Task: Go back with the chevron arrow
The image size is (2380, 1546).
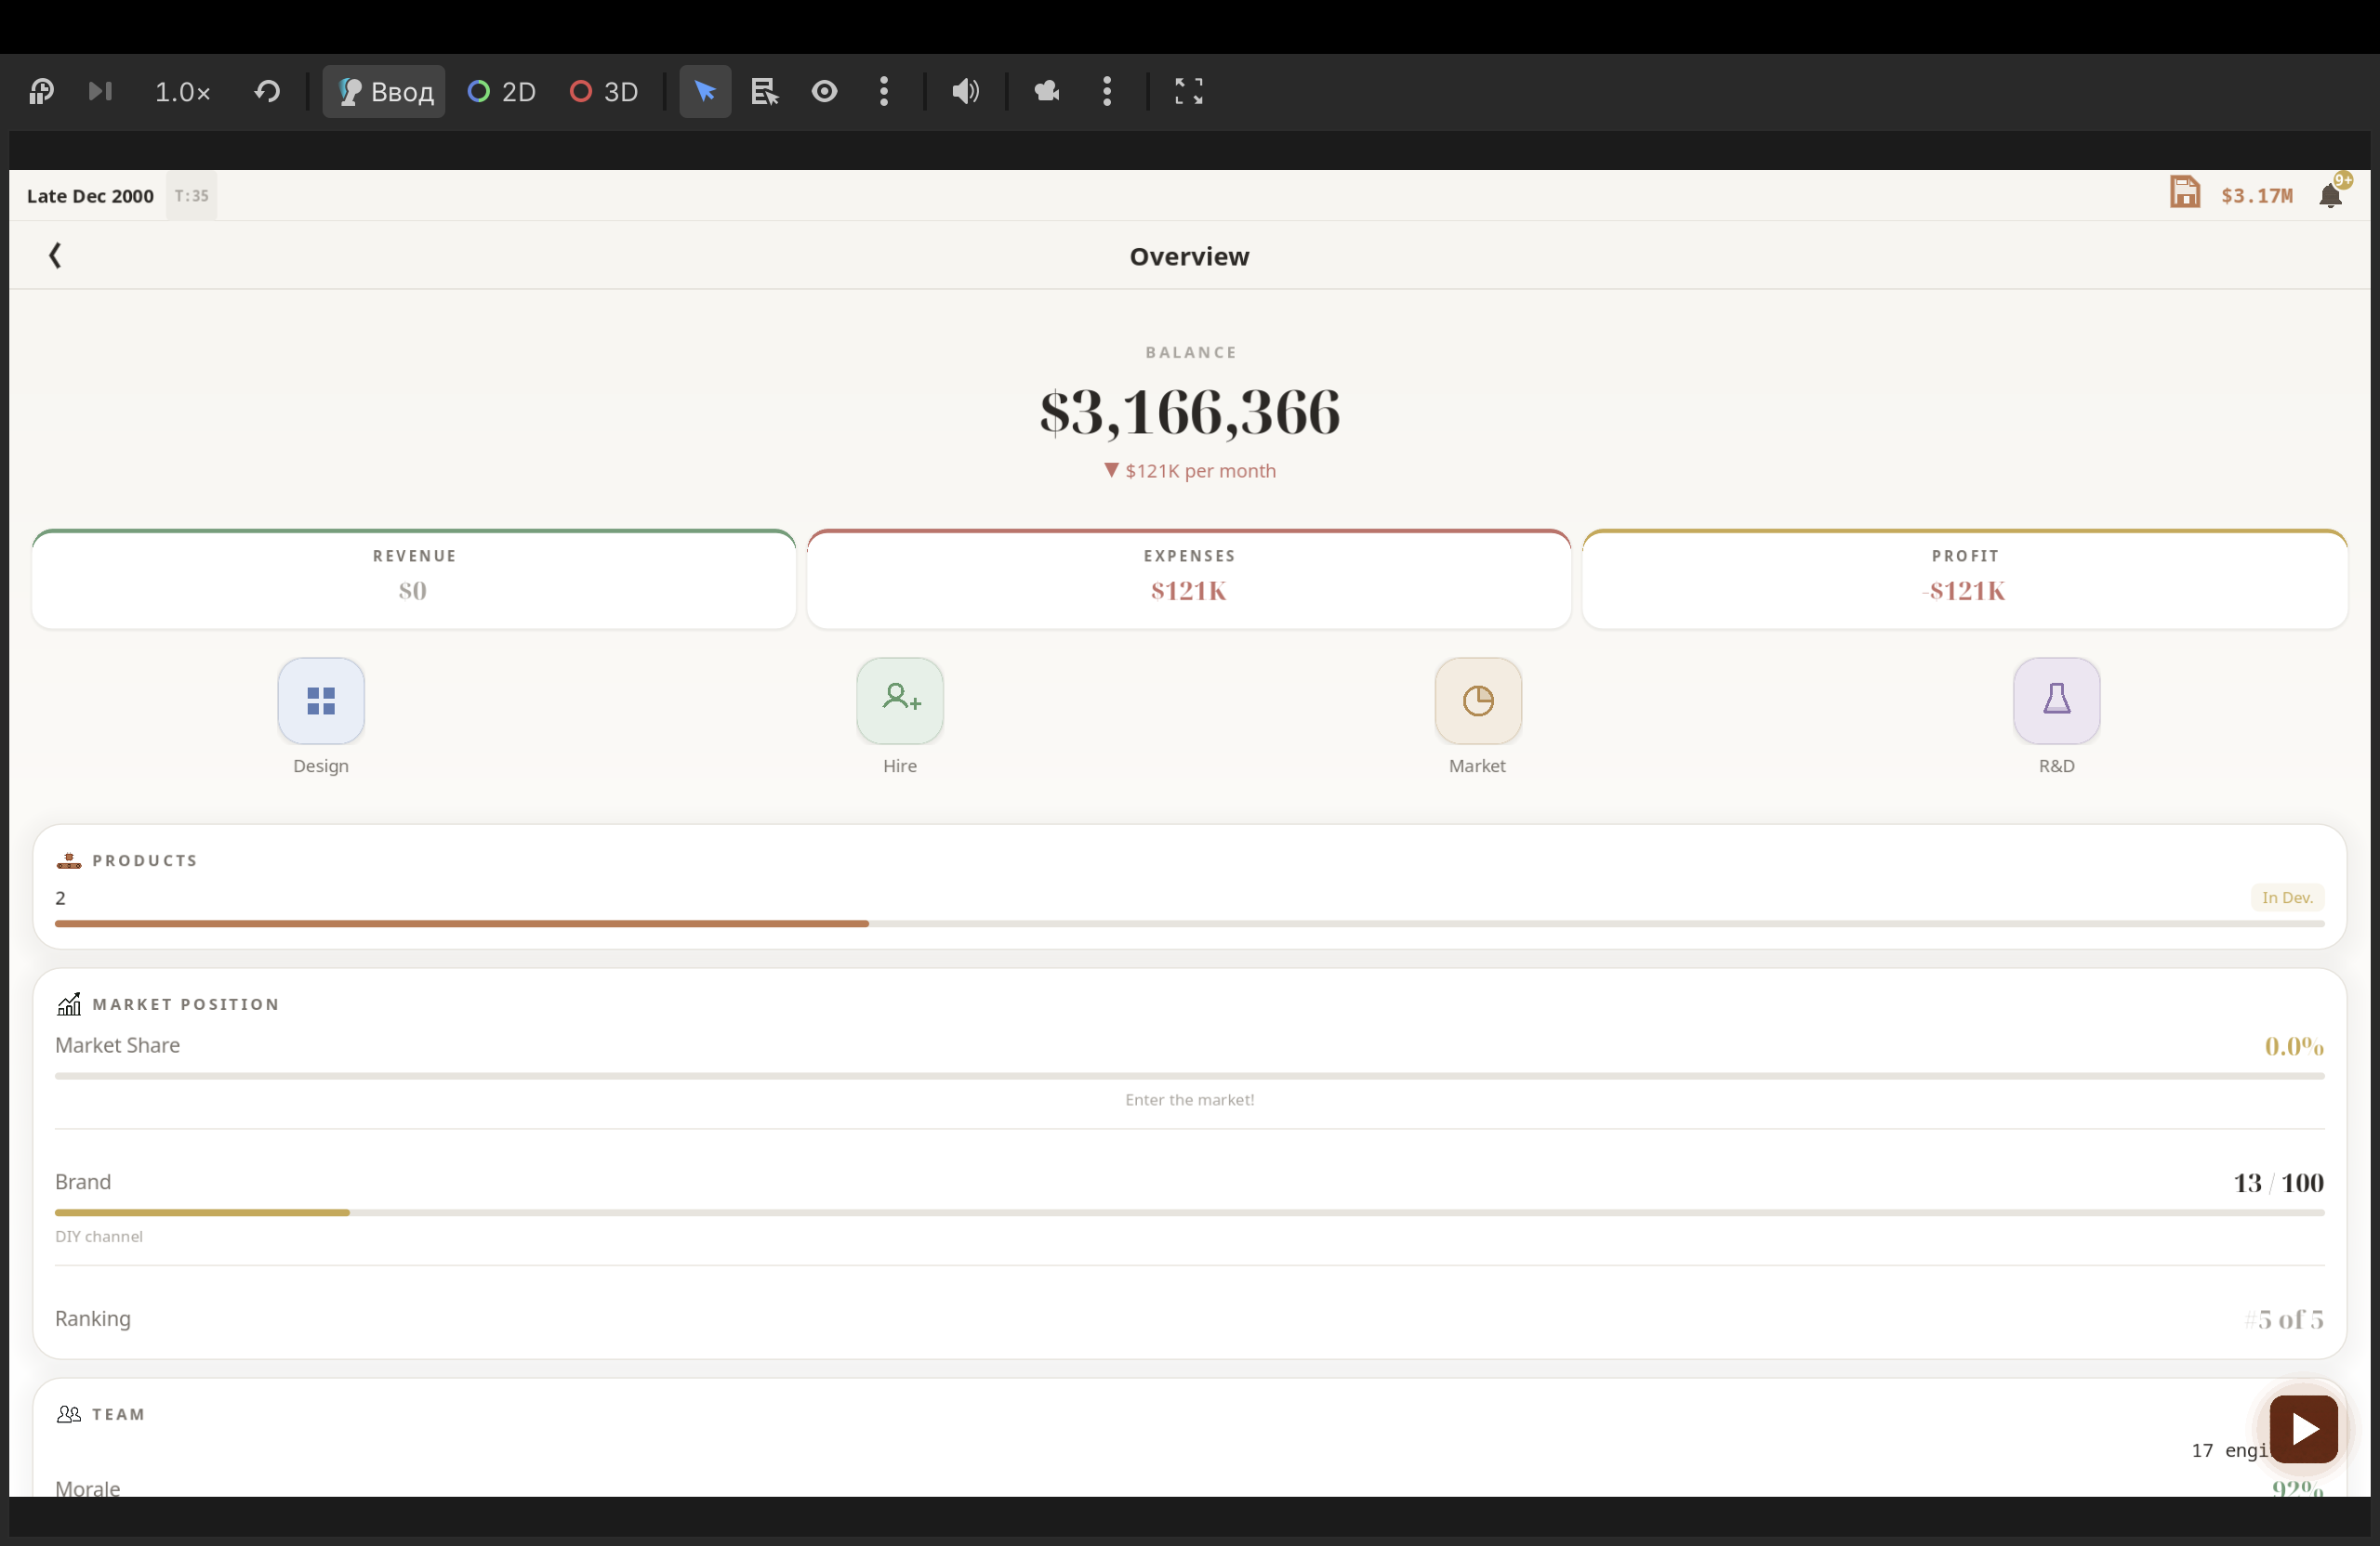Action: tap(55, 255)
